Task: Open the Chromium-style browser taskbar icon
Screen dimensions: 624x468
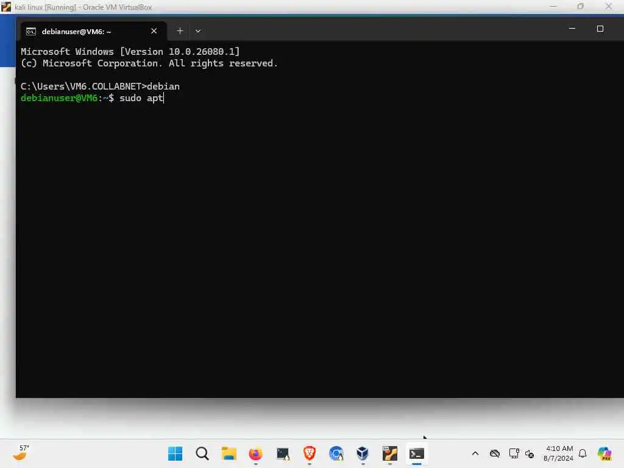Action: tap(336, 453)
